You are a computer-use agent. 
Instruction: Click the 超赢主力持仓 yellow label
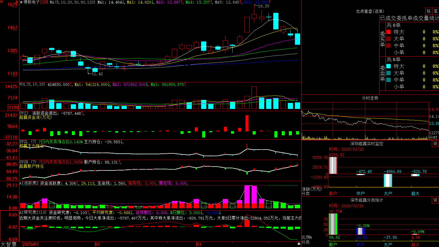32,146
